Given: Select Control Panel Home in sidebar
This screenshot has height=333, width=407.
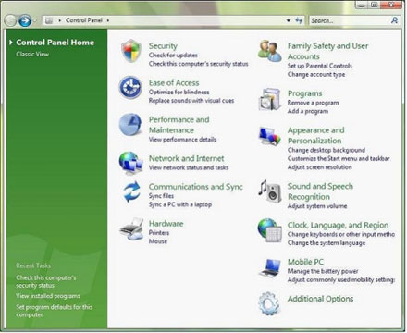Looking at the screenshot, I should (x=55, y=43).
